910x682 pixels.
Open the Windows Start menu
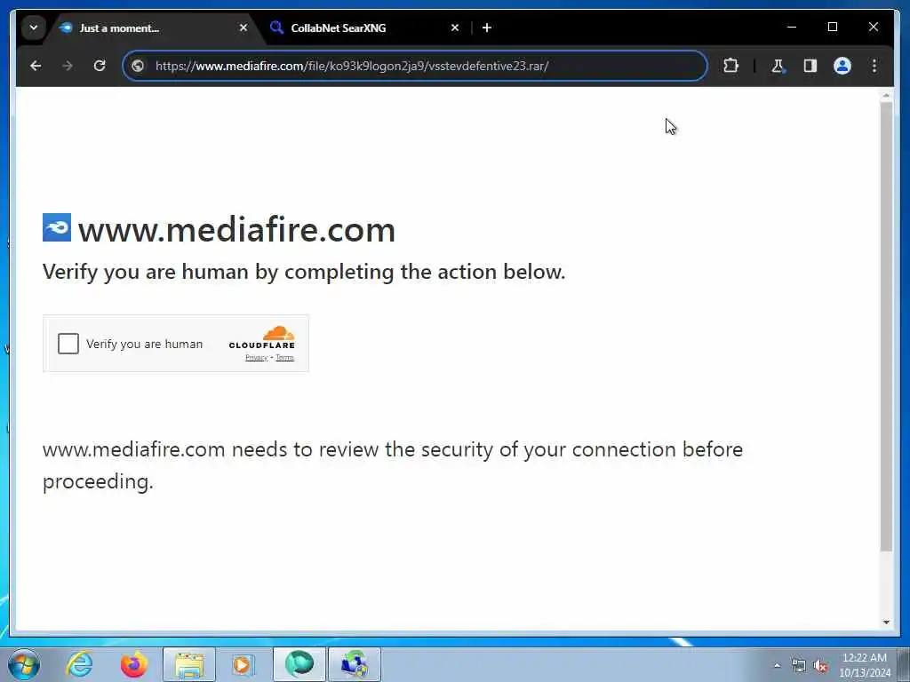click(23, 664)
